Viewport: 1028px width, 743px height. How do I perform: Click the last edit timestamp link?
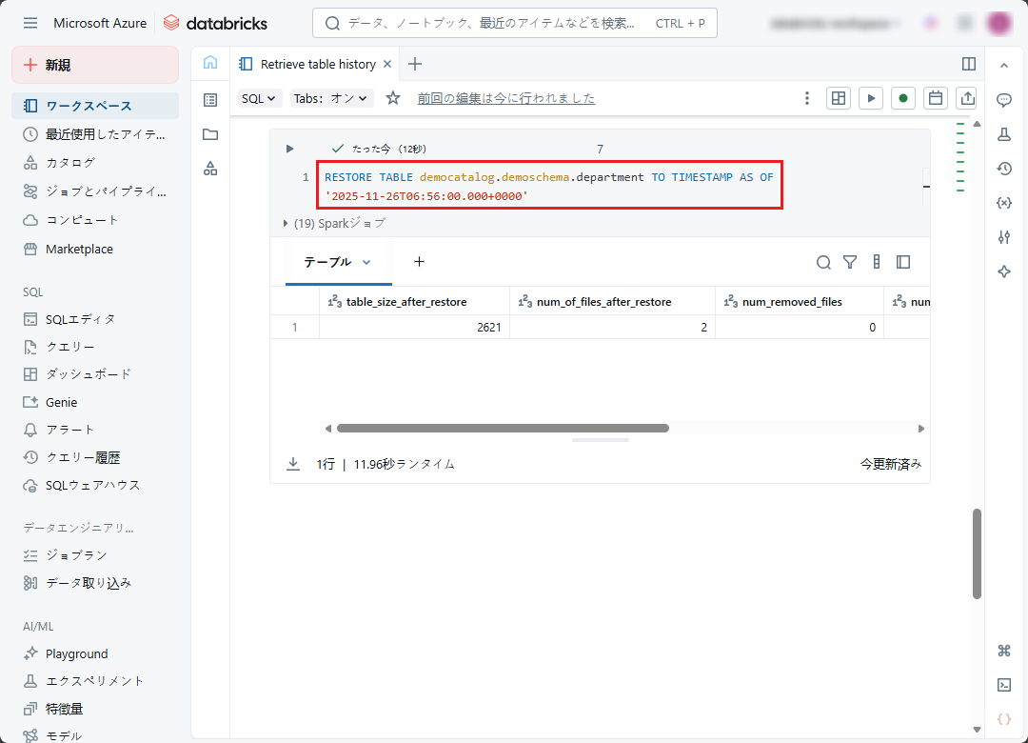click(x=505, y=98)
